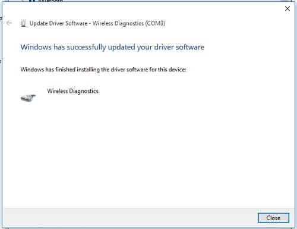The height and width of the screenshot is (229, 297).
Task: Close the dialog with the X button
Action: [287, 9]
